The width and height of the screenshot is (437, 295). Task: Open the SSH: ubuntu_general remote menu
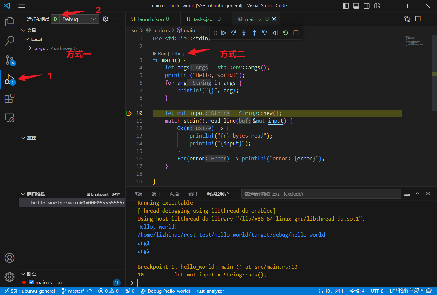point(29,291)
